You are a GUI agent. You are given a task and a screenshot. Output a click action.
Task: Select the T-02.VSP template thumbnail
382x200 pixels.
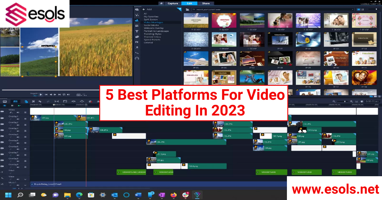pos(224,20)
